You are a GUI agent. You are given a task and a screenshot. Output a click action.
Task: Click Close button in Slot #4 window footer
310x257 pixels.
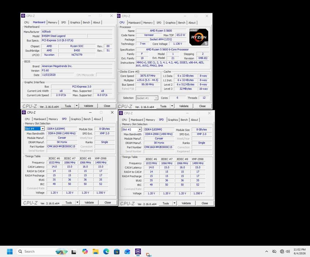tap(107, 202)
